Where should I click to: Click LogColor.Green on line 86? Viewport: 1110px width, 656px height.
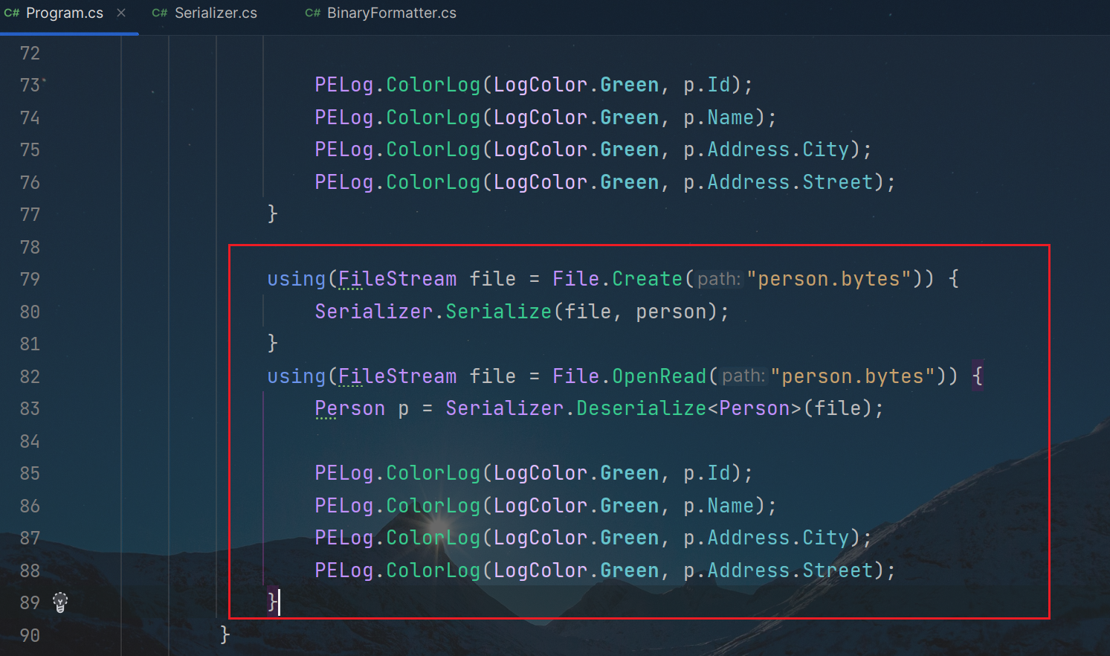pyautogui.click(x=576, y=506)
